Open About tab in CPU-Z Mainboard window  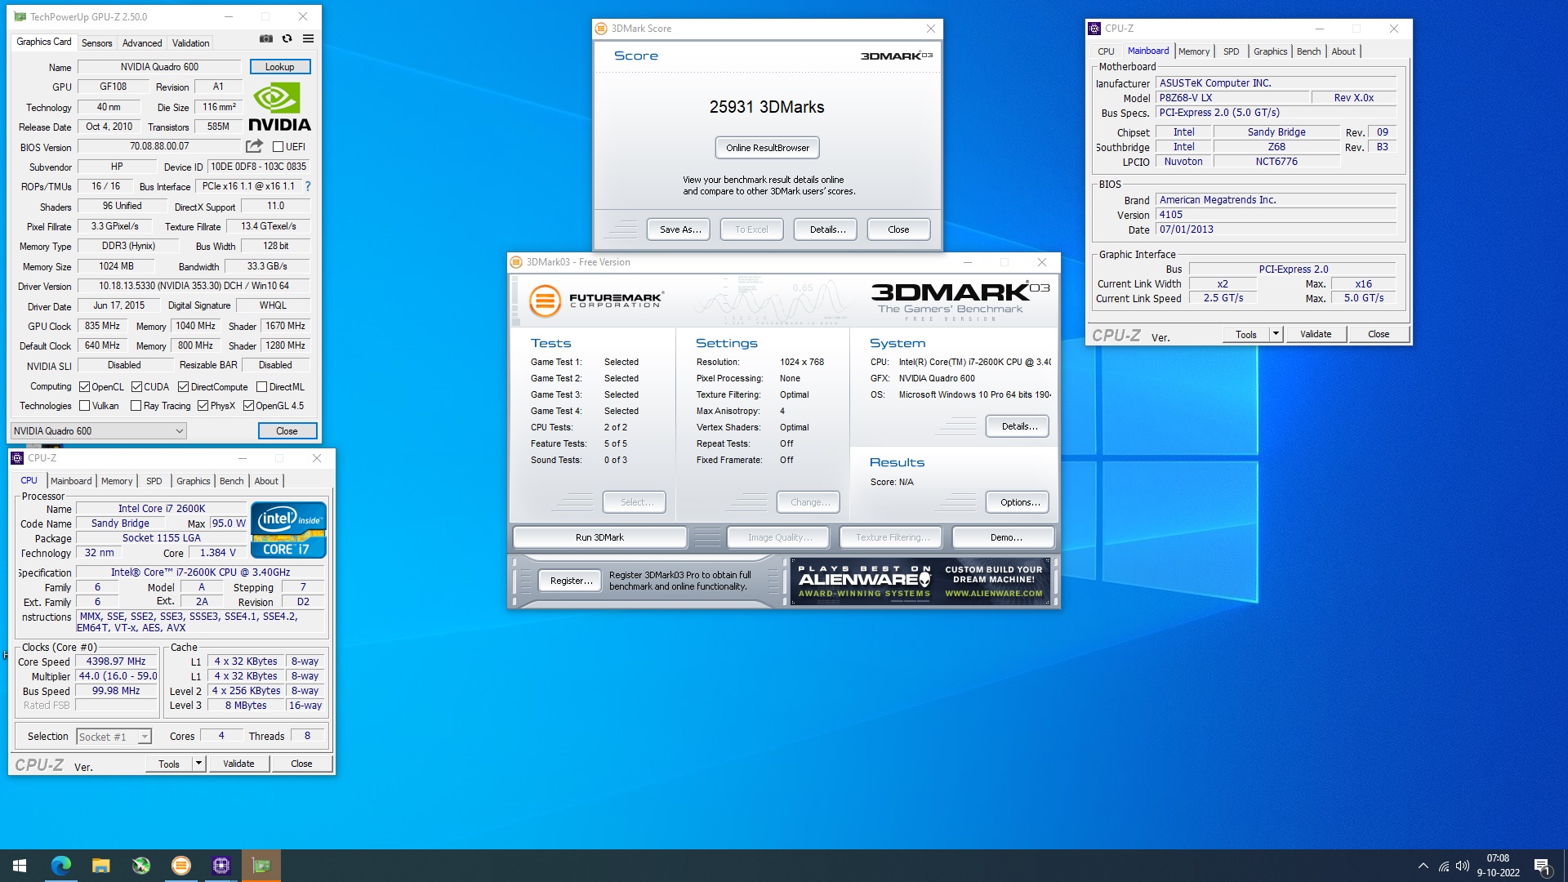click(1343, 51)
